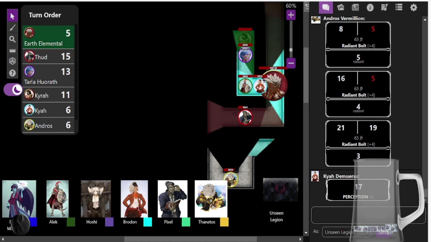This screenshot has width=431, height=242.
Task: Activate the magnifier zoom tool
Action: tap(12, 39)
